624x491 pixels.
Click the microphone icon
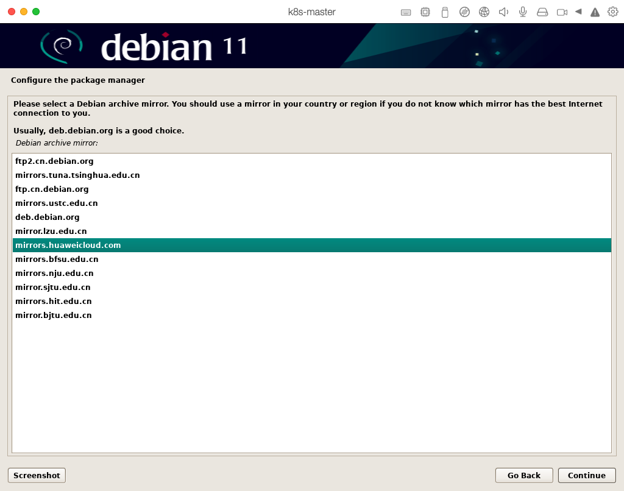click(x=523, y=12)
